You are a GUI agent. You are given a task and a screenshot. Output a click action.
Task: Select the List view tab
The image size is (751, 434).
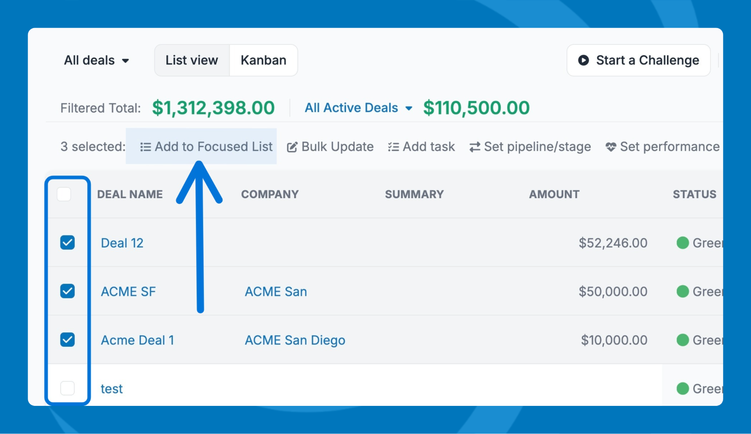click(192, 60)
